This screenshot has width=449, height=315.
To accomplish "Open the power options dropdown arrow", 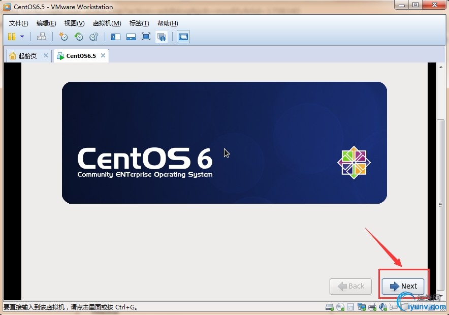I will pyautogui.click(x=22, y=37).
